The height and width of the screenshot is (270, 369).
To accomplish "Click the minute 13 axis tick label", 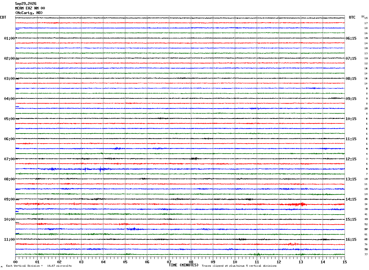I will click(301, 262).
